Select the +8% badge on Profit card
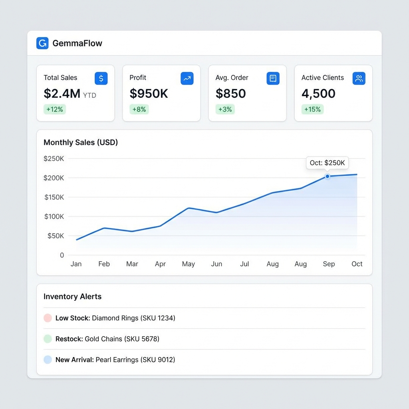Viewport: 409px width, 409px height. pos(139,109)
